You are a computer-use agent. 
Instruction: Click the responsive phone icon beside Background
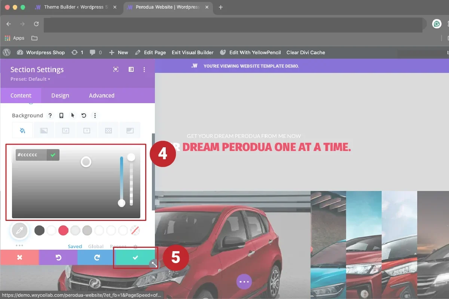pyautogui.click(x=61, y=115)
